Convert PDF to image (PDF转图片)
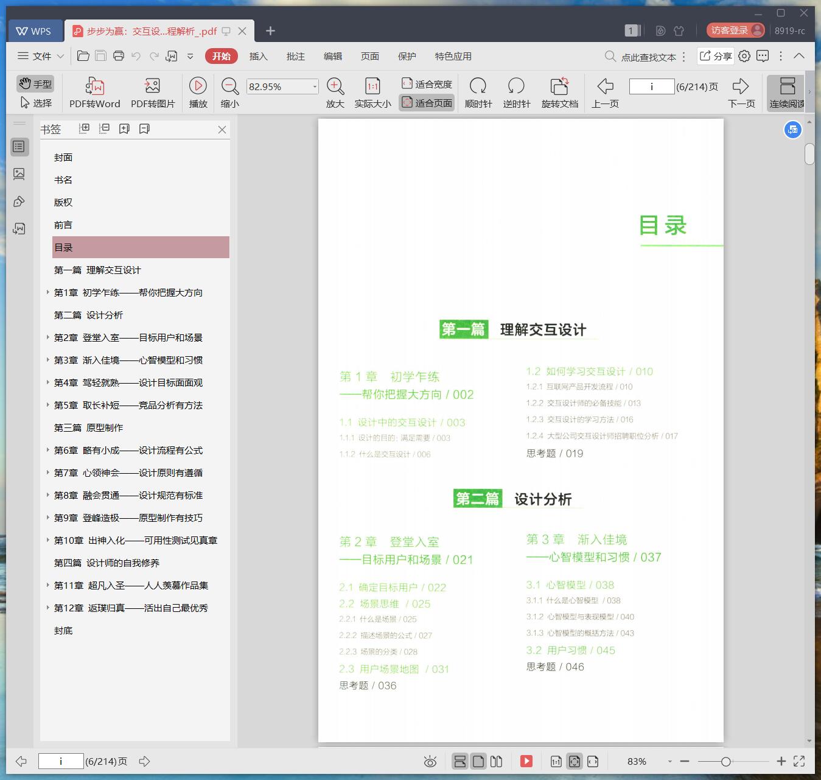The width and height of the screenshot is (821, 780). (x=153, y=93)
